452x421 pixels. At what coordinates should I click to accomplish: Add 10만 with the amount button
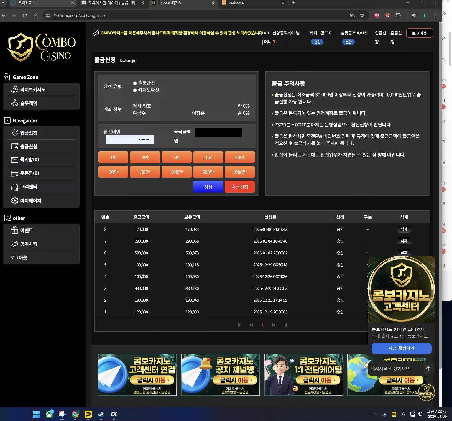tap(208, 157)
